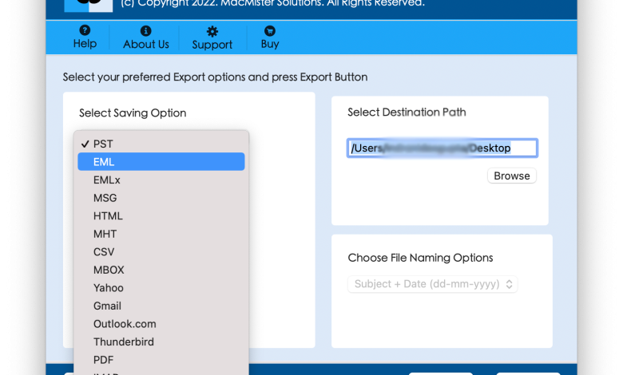Choose HTML saving option
The height and width of the screenshot is (375, 623).
(x=161, y=216)
